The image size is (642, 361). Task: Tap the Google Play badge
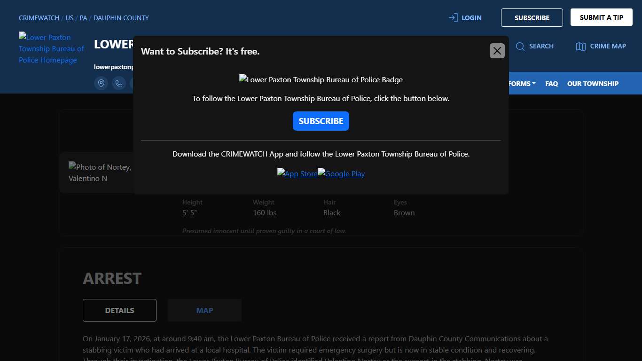click(341, 173)
